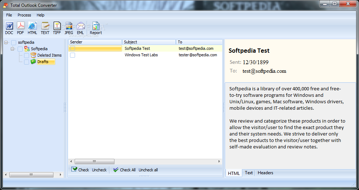Click the PDF export icon
Screen dimensions: 359x190
[20, 26]
